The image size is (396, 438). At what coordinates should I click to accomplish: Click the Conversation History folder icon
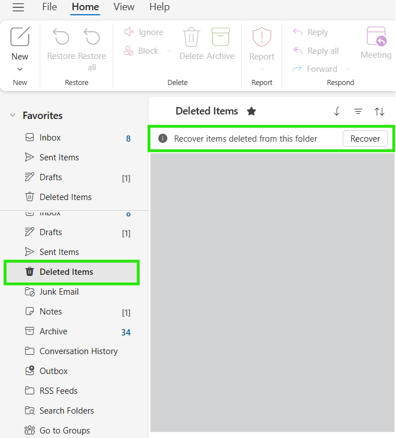(x=29, y=351)
